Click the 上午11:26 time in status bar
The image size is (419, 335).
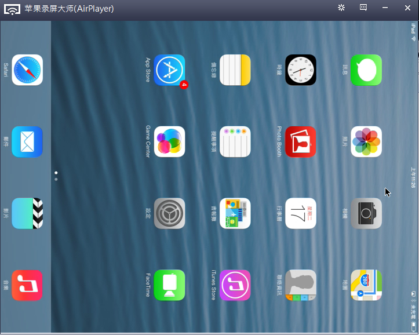(x=413, y=177)
